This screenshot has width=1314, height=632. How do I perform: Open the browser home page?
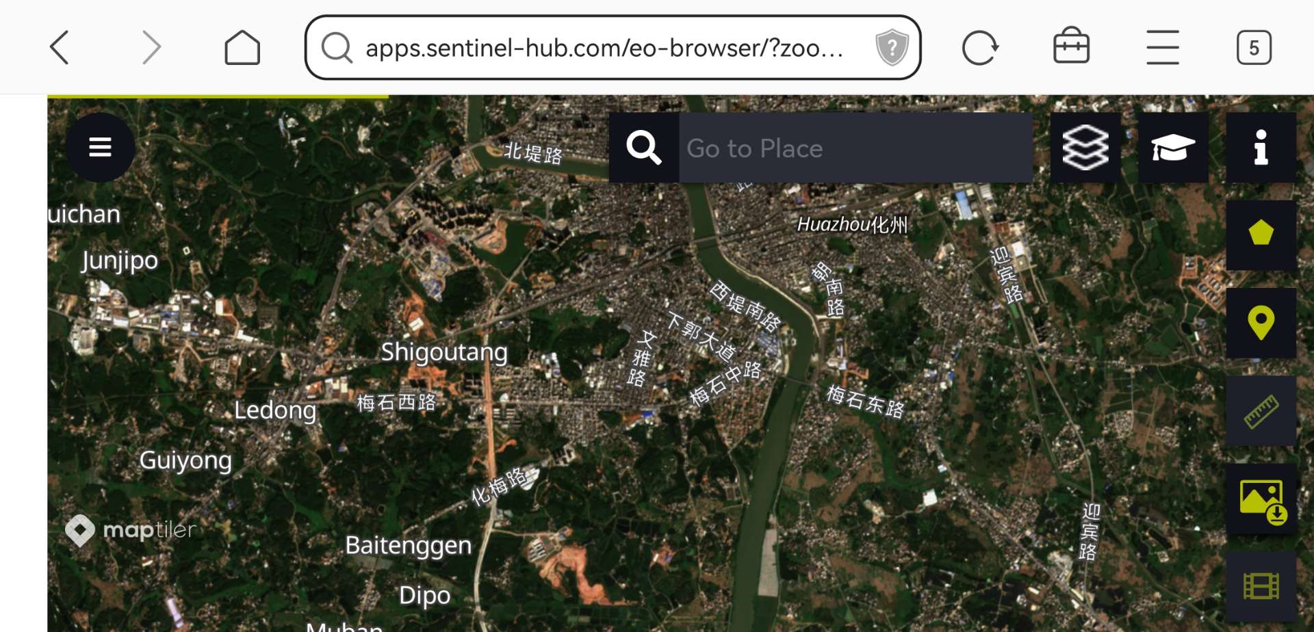coord(242,48)
